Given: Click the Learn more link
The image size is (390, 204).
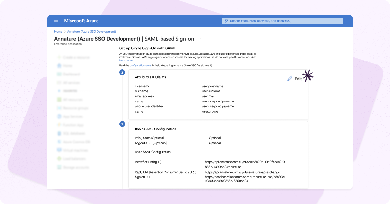Looking at the screenshot, I should coord(126,60).
